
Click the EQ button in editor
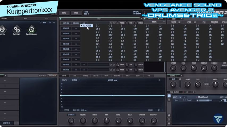tap(159, 80)
